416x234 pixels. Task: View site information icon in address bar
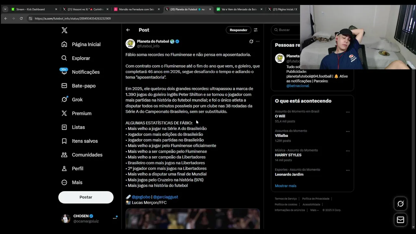(31, 19)
